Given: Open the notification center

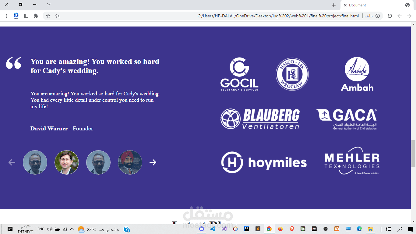Looking at the screenshot, I should click(x=10, y=229).
